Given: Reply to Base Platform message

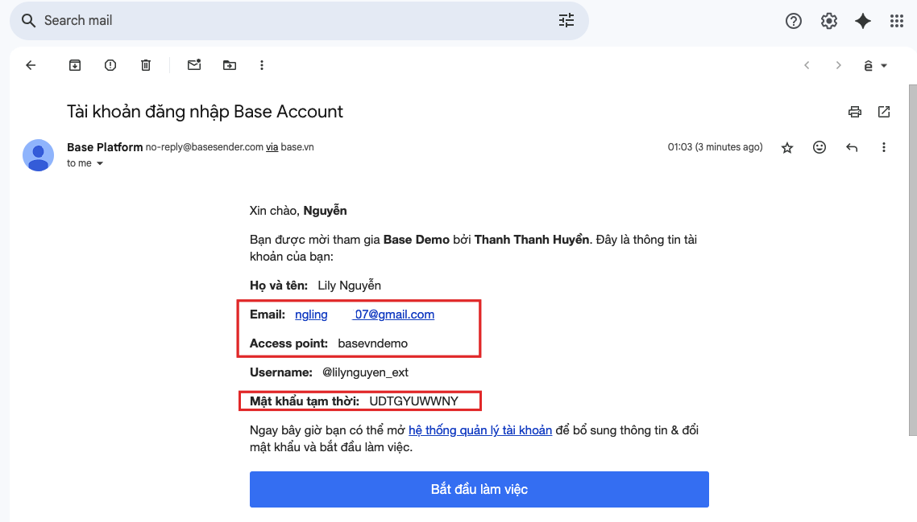Looking at the screenshot, I should [x=852, y=148].
